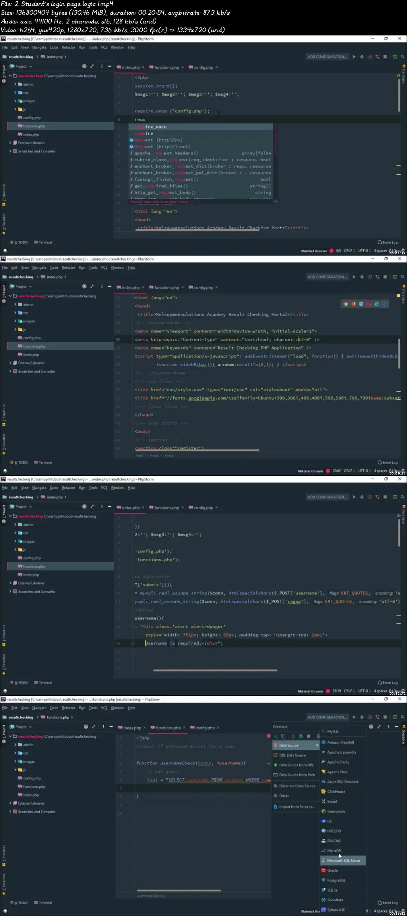Choose DDL Data Source from the popup
This screenshot has height=916, width=407.
pyautogui.click(x=296, y=755)
